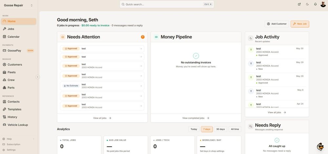Focus the Quick search field
This screenshot has height=154, width=328.
[x=167, y=4]
